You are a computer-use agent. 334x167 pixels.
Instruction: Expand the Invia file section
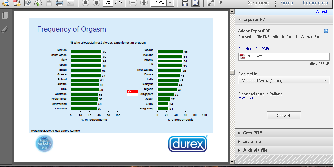(252, 141)
